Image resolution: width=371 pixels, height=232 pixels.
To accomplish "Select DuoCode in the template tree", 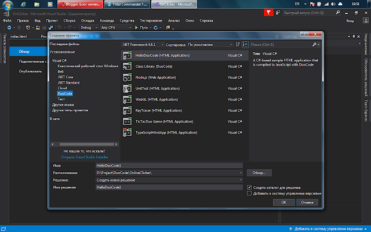I will (65, 94).
